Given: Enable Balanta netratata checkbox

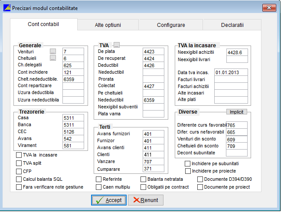Looking at the screenshot, I should (x=144, y=179).
